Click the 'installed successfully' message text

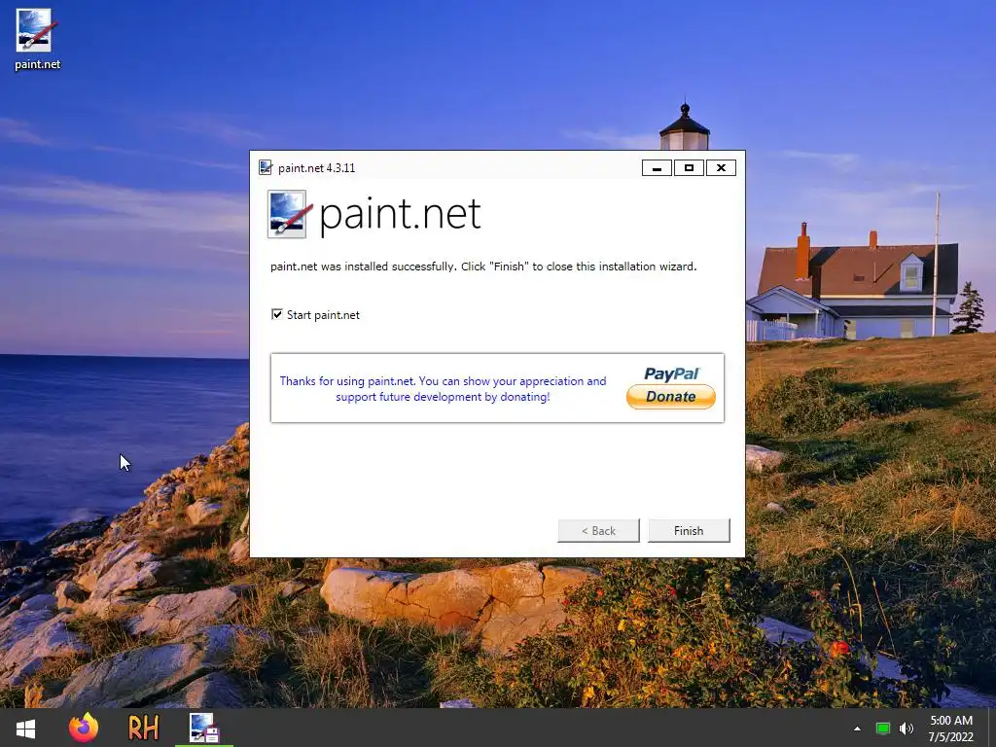(483, 267)
